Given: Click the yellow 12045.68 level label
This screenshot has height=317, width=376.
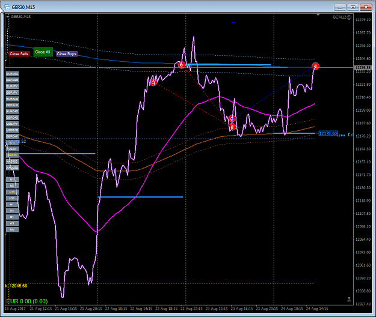Looking at the screenshot, I should pyautogui.click(x=17, y=286).
